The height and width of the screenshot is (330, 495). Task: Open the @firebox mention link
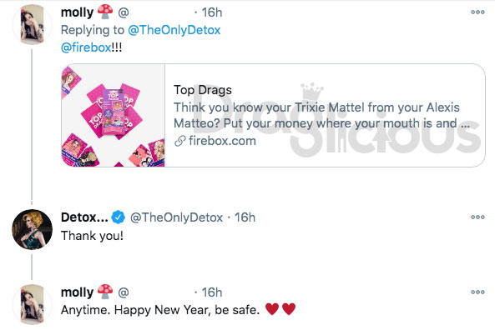point(86,47)
